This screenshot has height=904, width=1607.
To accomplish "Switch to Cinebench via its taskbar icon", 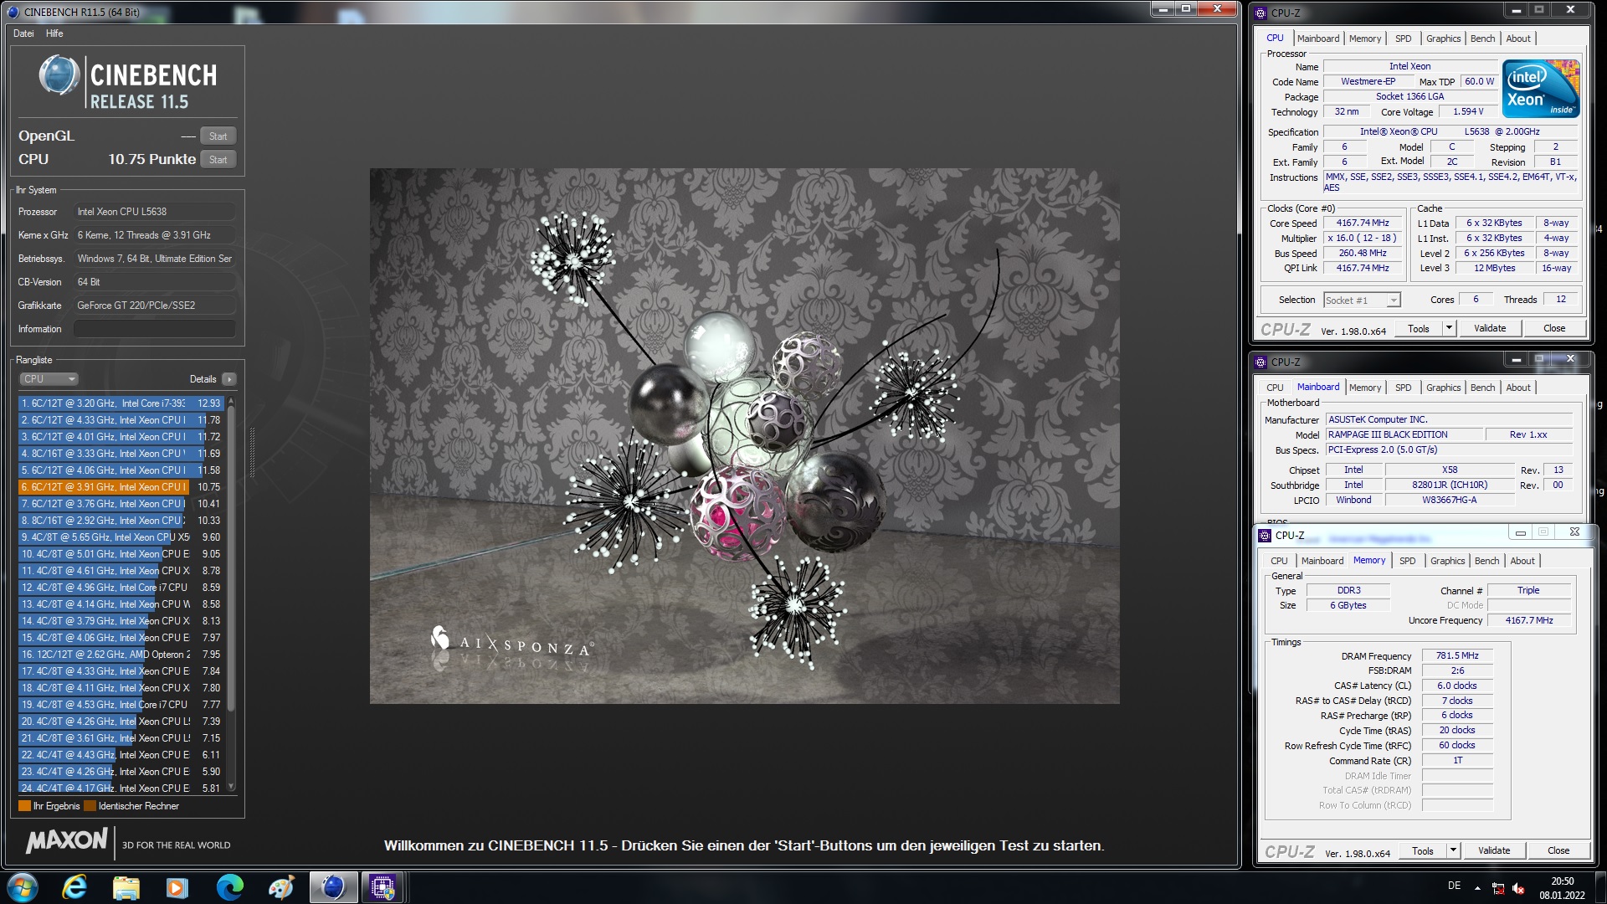I will click(333, 887).
